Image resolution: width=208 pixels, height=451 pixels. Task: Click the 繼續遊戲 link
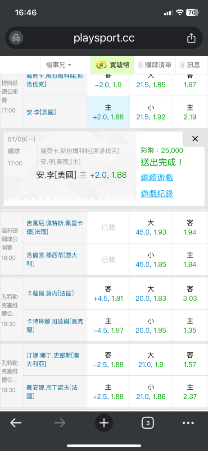[157, 177]
